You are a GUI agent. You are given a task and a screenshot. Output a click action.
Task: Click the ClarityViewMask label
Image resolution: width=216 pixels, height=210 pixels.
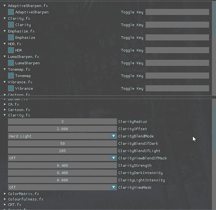click(x=135, y=187)
